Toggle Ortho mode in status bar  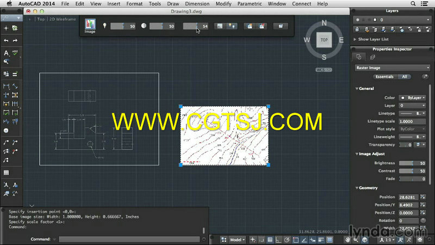point(278,240)
